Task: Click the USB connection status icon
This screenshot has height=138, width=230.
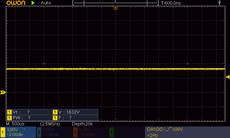Action: (x=220, y=3)
